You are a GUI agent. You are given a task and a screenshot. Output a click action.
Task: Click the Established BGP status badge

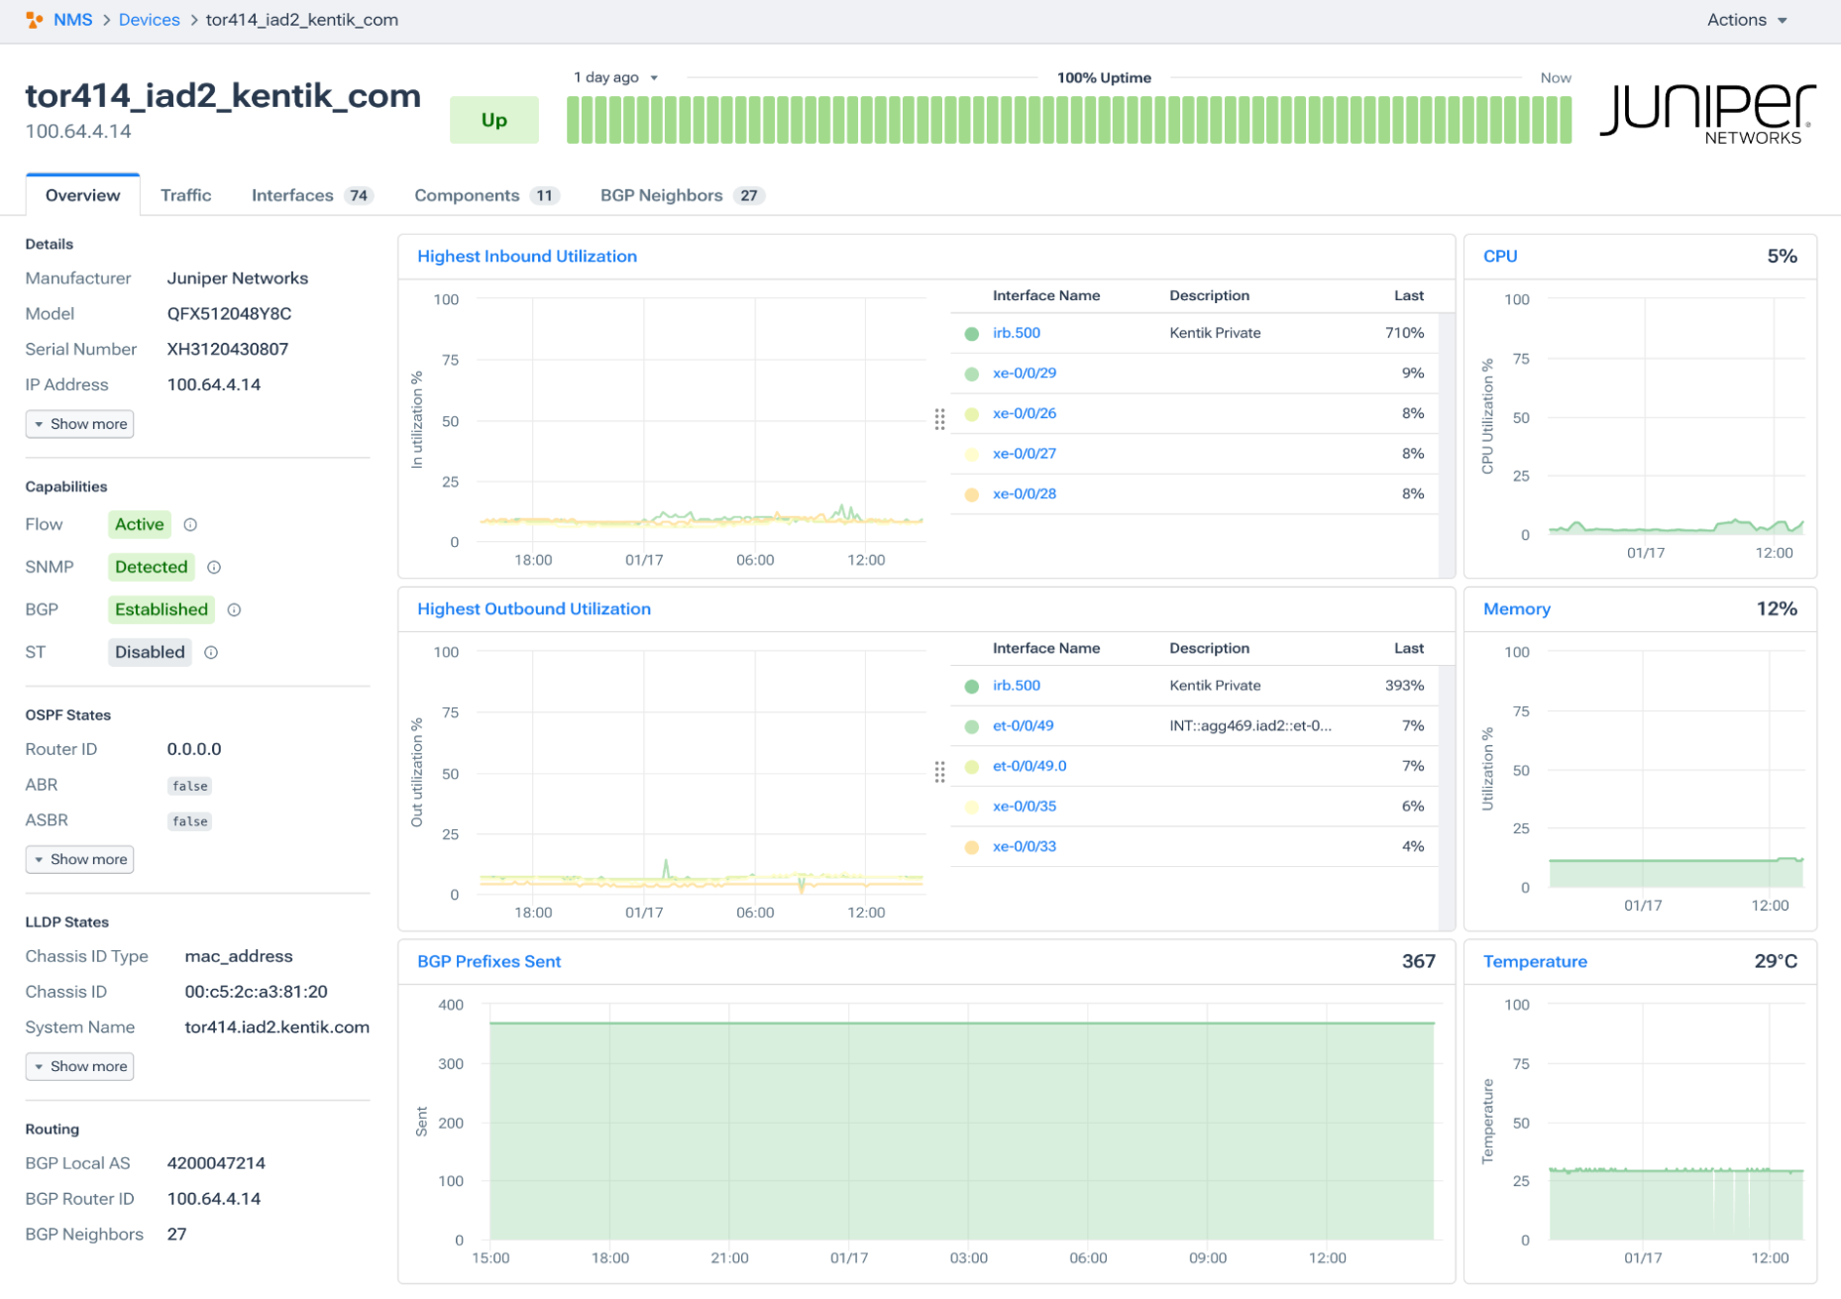click(162, 610)
